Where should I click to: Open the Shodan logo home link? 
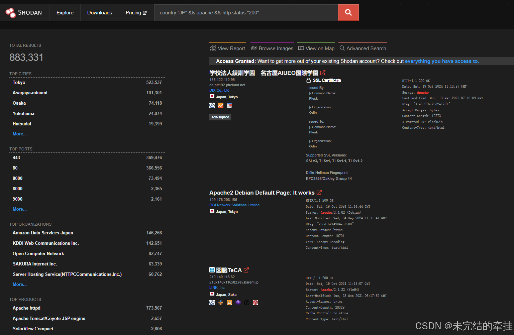click(x=24, y=13)
